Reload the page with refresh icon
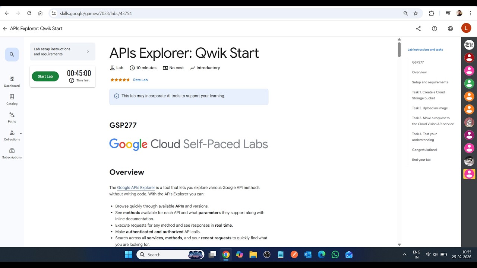477x268 pixels. click(29, 13)
